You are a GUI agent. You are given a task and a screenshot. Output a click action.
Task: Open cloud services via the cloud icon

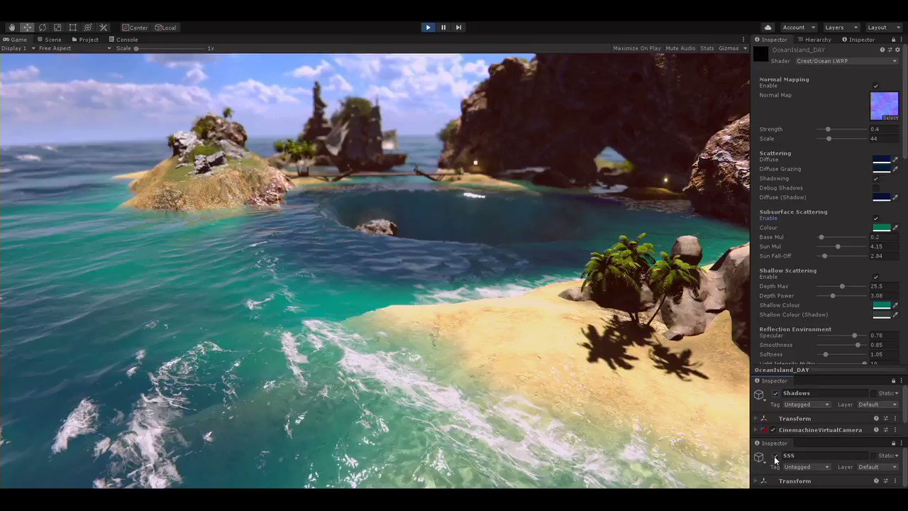[x=768, y=28]
